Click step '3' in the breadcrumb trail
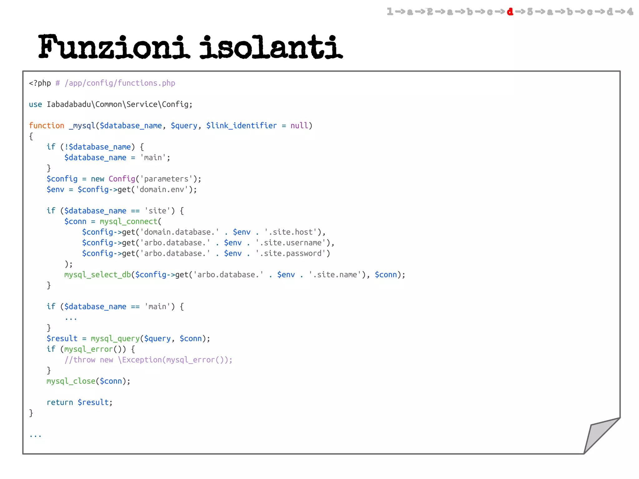The width and height of the screenshot is (639, 479). pyautogui.click(x=530, y=12)
